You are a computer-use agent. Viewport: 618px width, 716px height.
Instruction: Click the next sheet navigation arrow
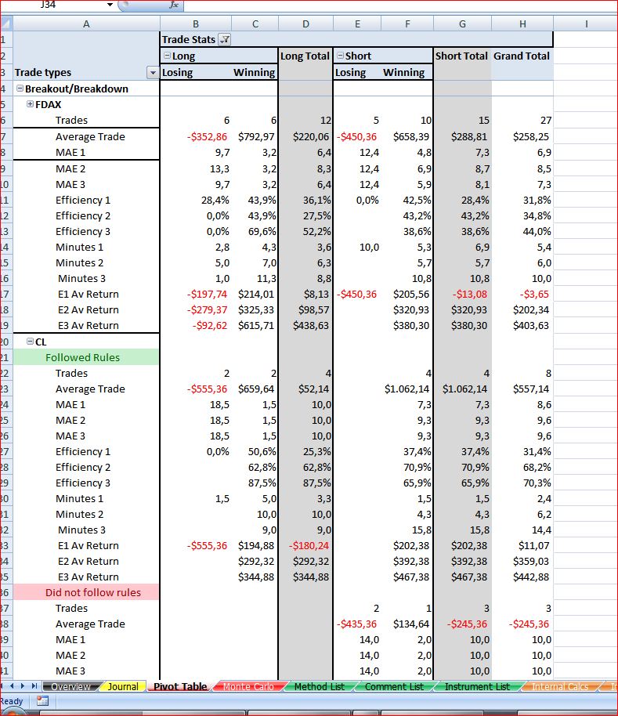coord(23,686)
